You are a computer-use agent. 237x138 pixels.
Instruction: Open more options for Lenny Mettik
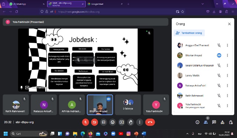[x=227, y=76]
